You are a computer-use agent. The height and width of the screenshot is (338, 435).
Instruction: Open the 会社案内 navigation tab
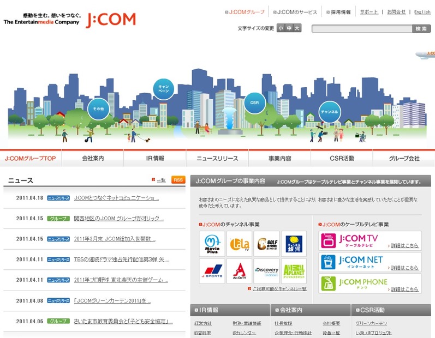click(93, 159)
